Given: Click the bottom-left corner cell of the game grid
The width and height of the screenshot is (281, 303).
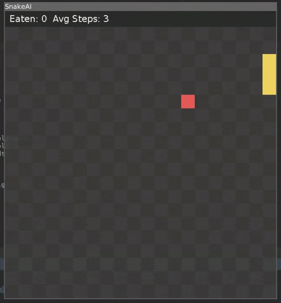Looking at the screenshot, I should click(12, 291).
